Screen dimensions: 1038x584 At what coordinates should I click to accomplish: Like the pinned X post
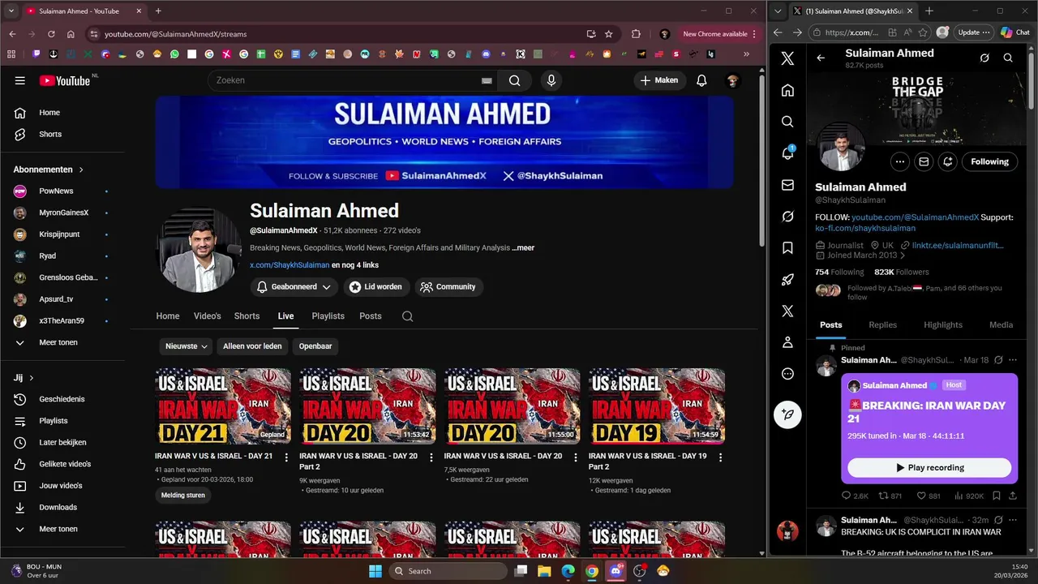921,496
